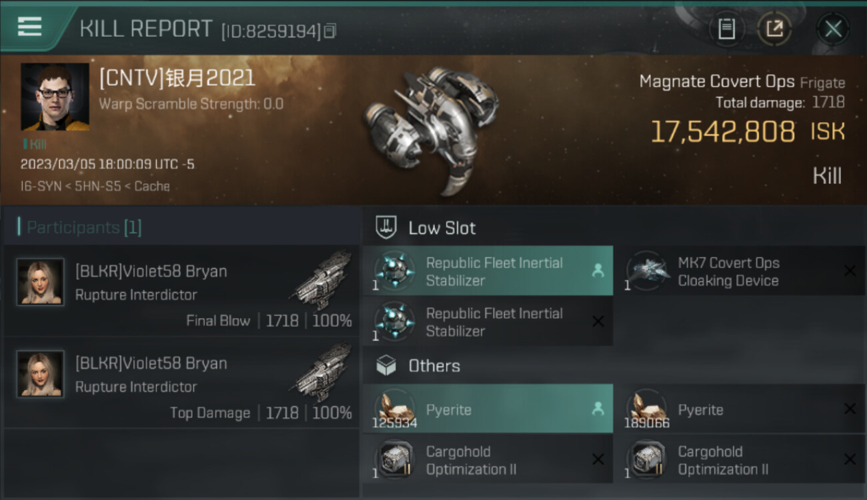867x500 pixels.
Task: Open the clipboard report icon
Action: click(726, 29)
